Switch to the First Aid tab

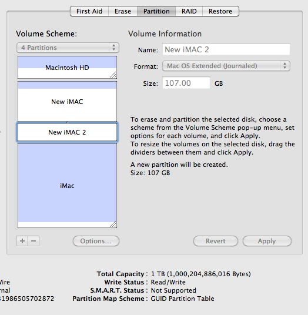[x=89, y=11]
